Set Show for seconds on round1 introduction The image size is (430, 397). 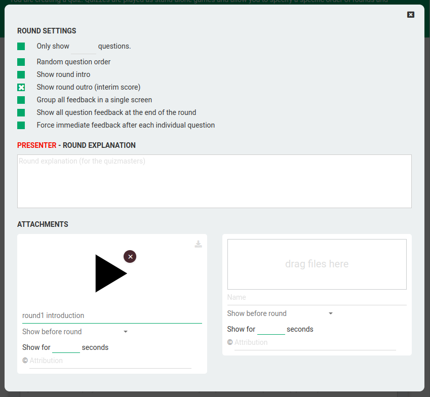66,347
